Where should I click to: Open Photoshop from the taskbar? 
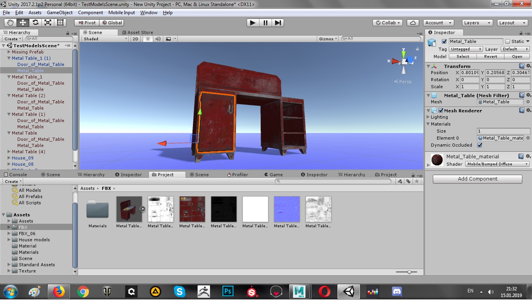[x=228, y=292]
